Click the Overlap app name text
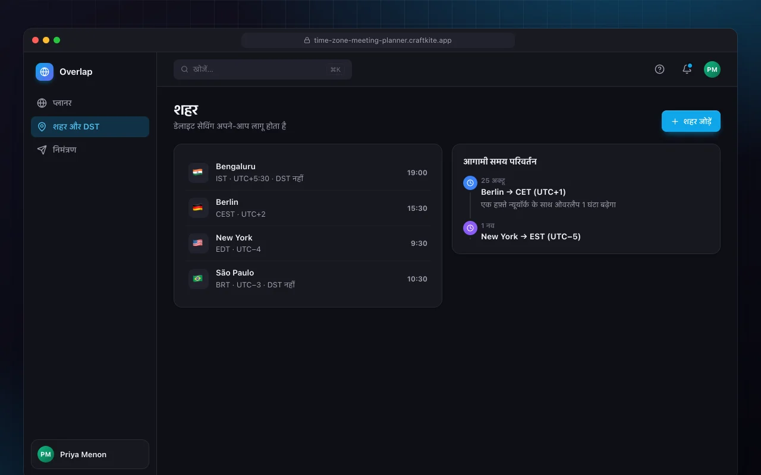The height and width of the screenshot is (475, 761). (76, 72)
